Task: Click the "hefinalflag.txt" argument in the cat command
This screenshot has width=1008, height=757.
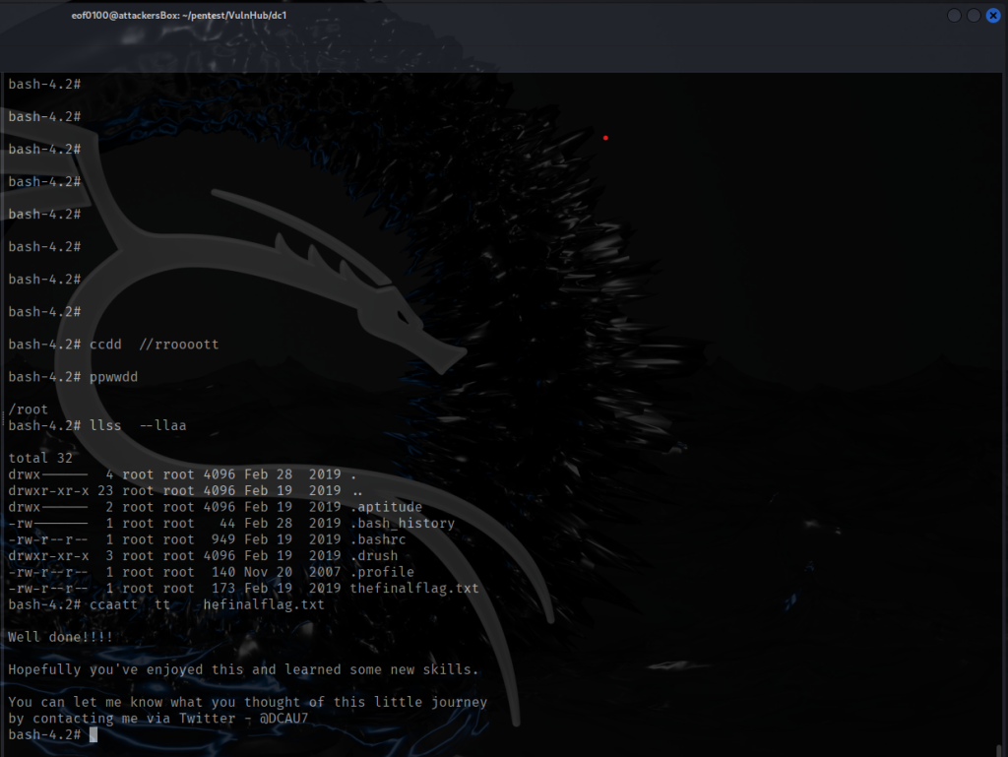Action: (x=263, y=604)
